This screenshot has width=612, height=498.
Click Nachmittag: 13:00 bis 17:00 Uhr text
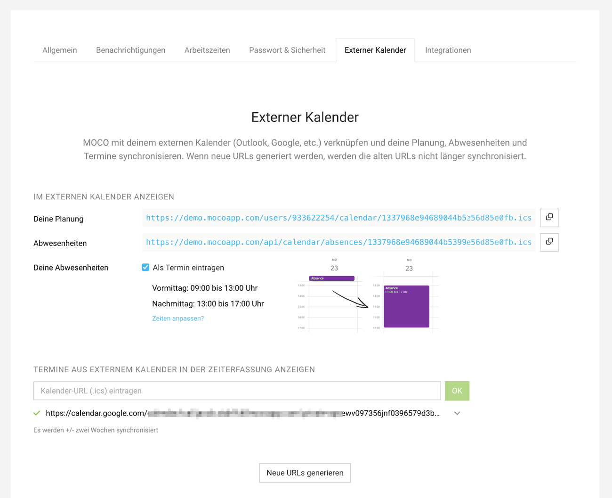[208, 303]
